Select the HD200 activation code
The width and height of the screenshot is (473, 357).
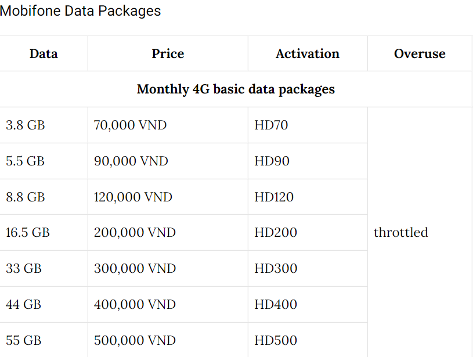click(276, 233)
